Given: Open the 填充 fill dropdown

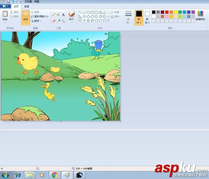Looking at the screenshot, I should coord(116,17).
